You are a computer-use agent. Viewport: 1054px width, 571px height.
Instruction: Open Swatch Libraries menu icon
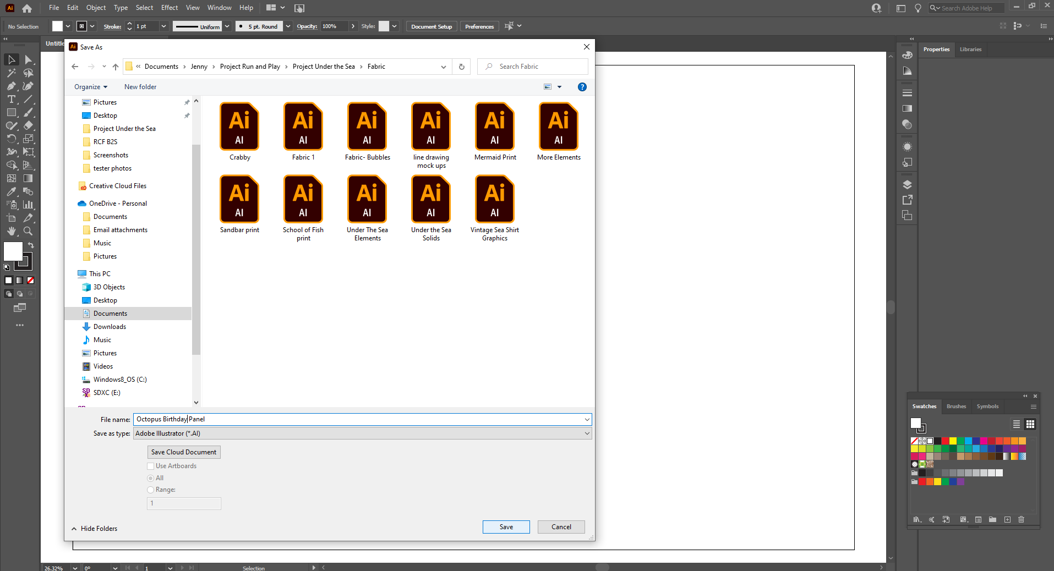pos(917,519)
